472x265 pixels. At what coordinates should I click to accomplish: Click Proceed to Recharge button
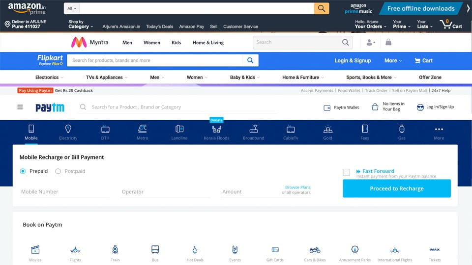click(x=397, y=188)
